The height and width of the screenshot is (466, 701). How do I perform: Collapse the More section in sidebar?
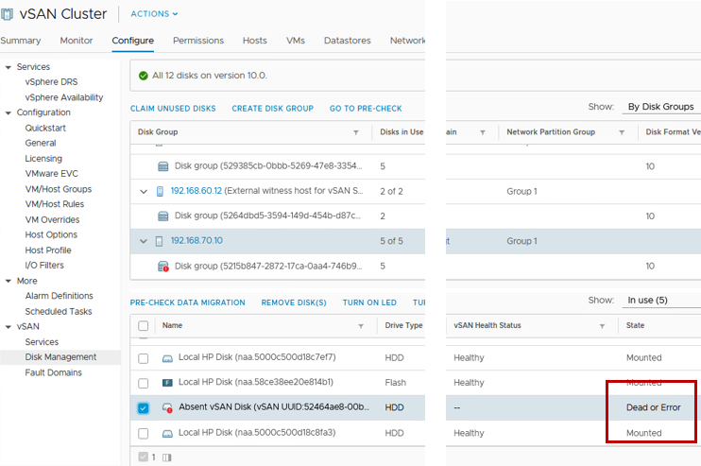coord(9,282)
